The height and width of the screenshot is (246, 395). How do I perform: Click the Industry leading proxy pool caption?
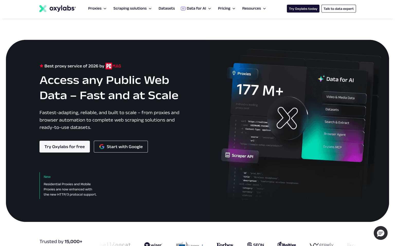click(x=247, y=106)
